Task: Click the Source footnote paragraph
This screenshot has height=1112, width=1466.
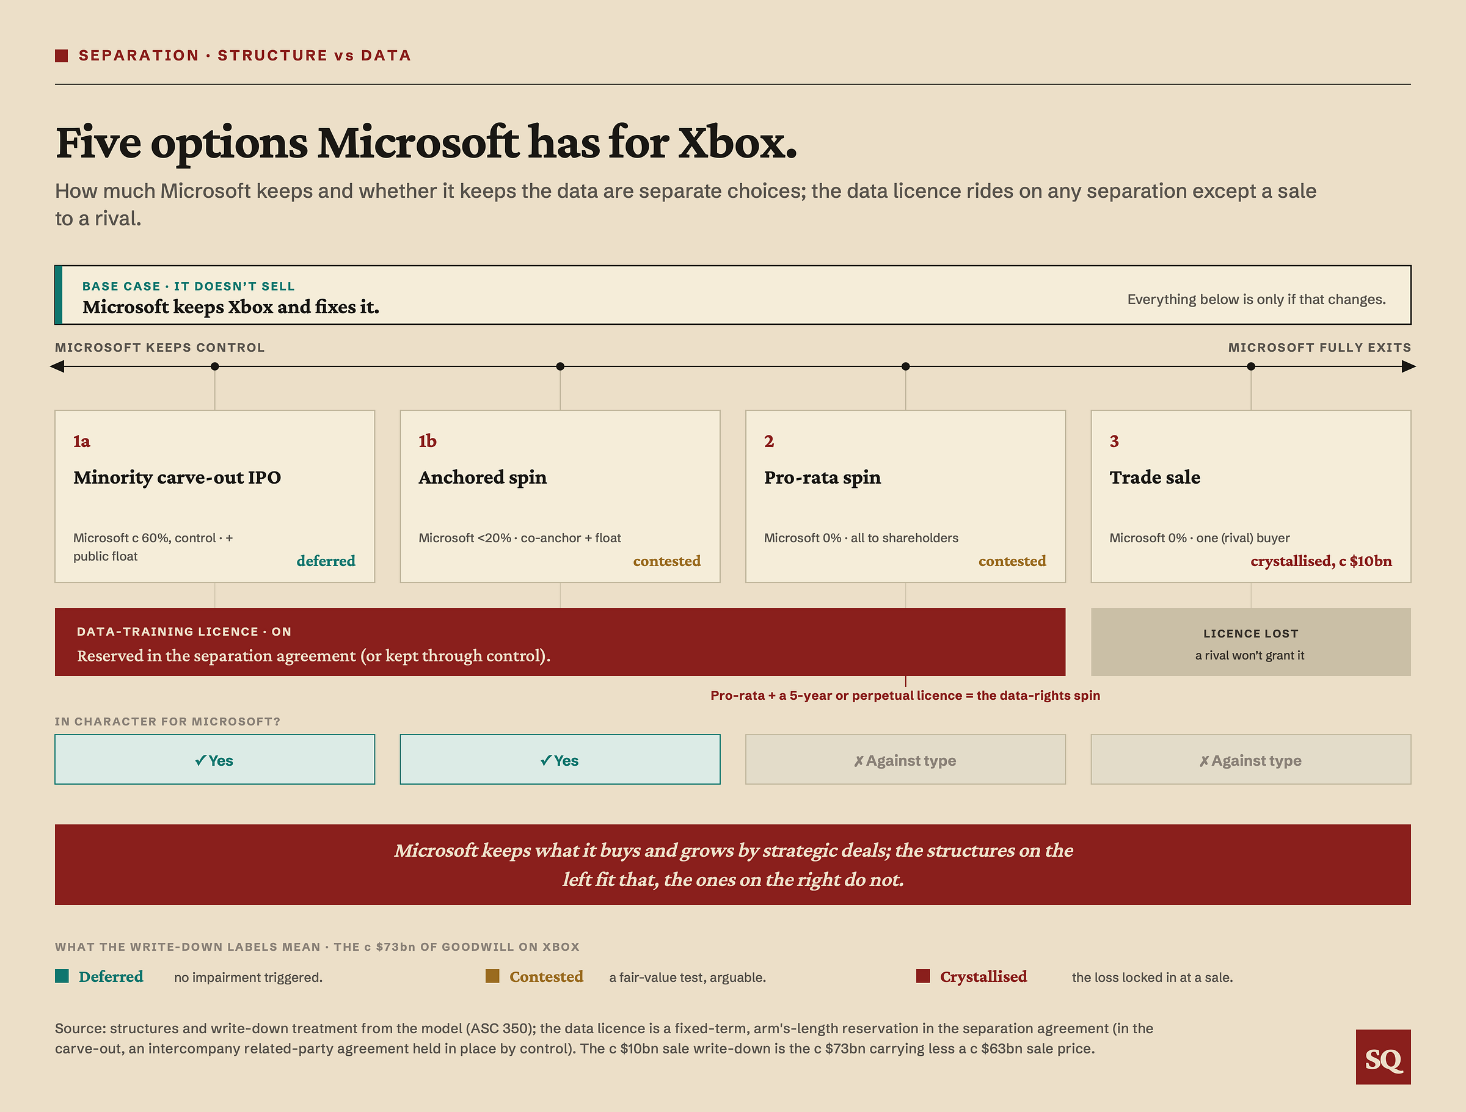Action: [x=604, y=1039]
